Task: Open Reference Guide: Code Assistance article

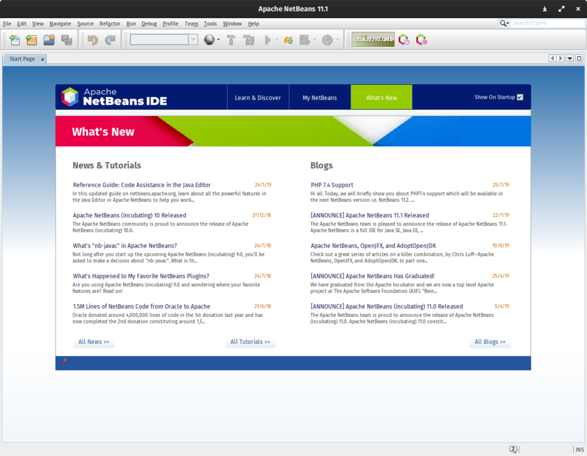Action: 142,185
